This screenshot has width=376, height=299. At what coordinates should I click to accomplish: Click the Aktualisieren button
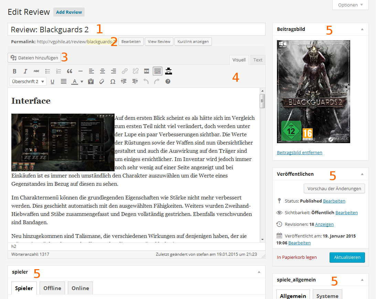(x=347, y=257)
